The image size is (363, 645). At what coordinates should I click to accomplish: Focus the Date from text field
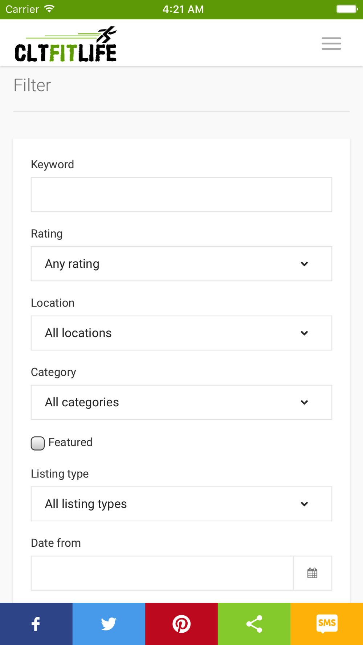162,573
